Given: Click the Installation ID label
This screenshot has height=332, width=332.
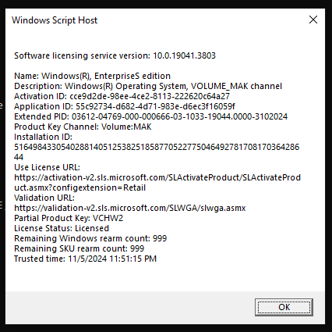Looking at the screenshot, I should tap(43, 137).
